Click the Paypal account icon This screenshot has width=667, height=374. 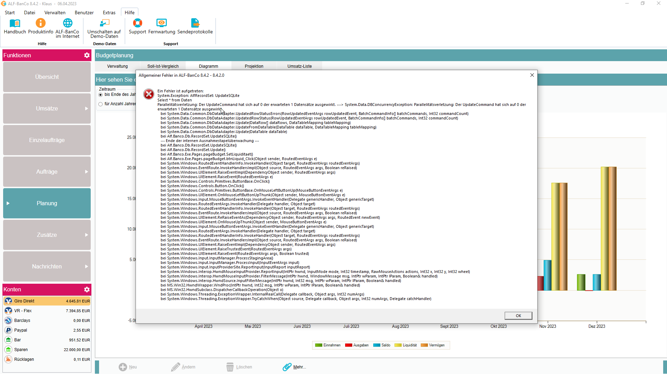(x=8, y=330)
